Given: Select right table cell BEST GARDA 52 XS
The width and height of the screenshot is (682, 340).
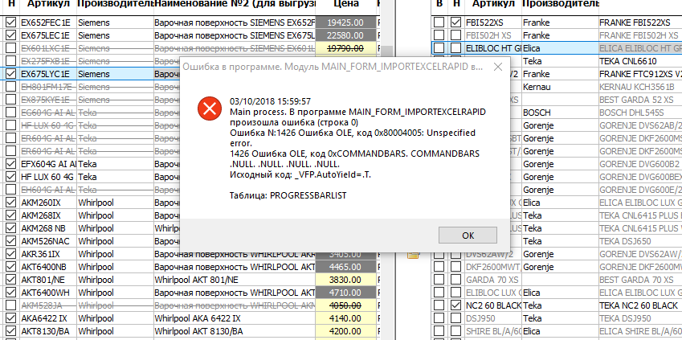Looking at the screenshot, I should click(x=639, y=100).
